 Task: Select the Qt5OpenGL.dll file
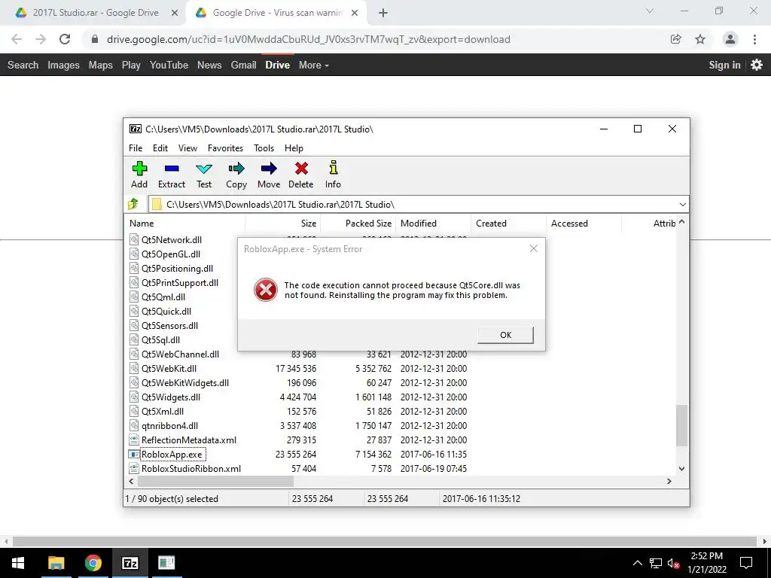(x=171, y=254)
